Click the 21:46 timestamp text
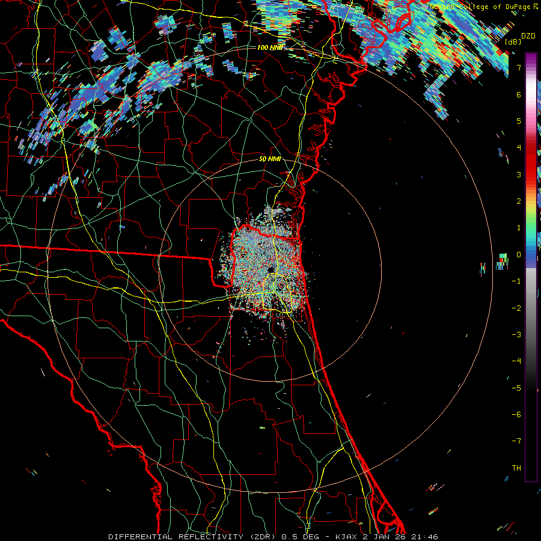This screenshot has width=541, height=541. click(x=426, y=537)
